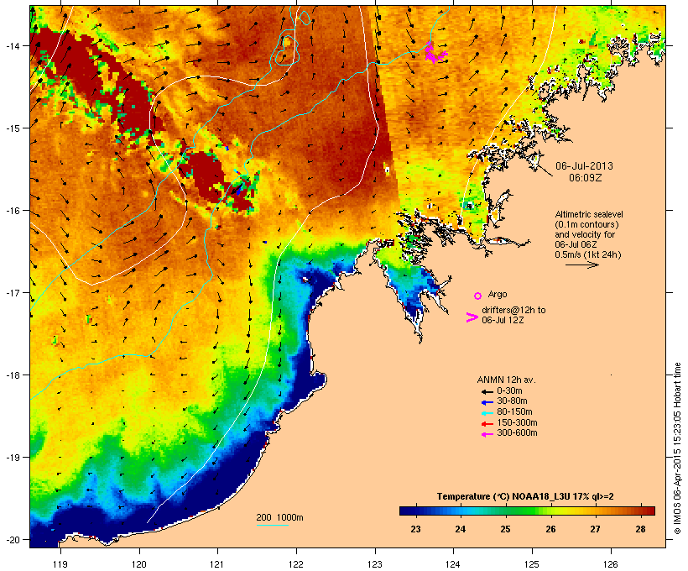Click the '(0.1m contours)' caption line

coord(586,224)
